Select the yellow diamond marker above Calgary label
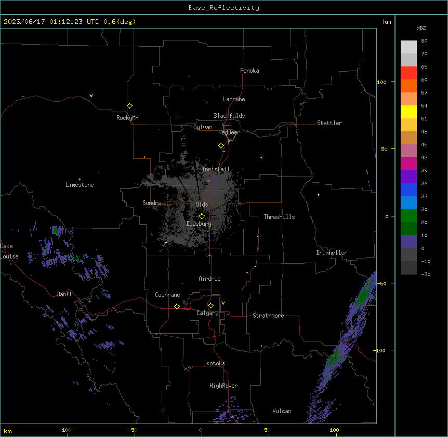The height and width of the screenshot is (437, 448). tap(210, 306)
